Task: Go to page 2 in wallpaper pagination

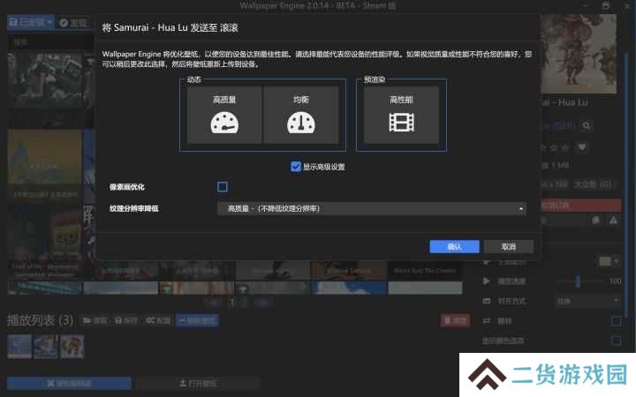Action: [x=244, y=303]
